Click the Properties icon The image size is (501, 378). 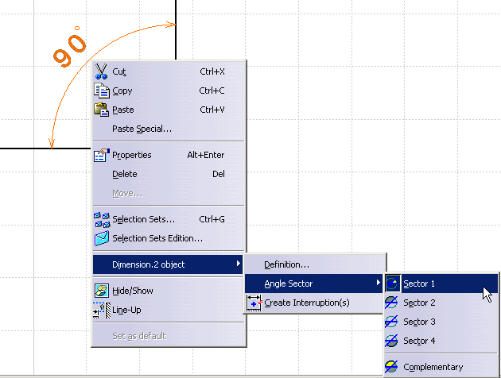tap(102, 156)
